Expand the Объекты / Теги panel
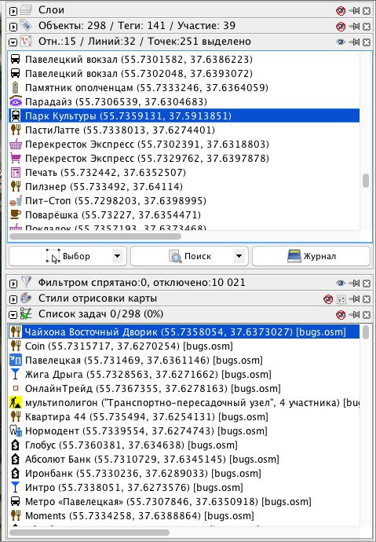Viewport: 376px width, 542px height. [13, 27]
